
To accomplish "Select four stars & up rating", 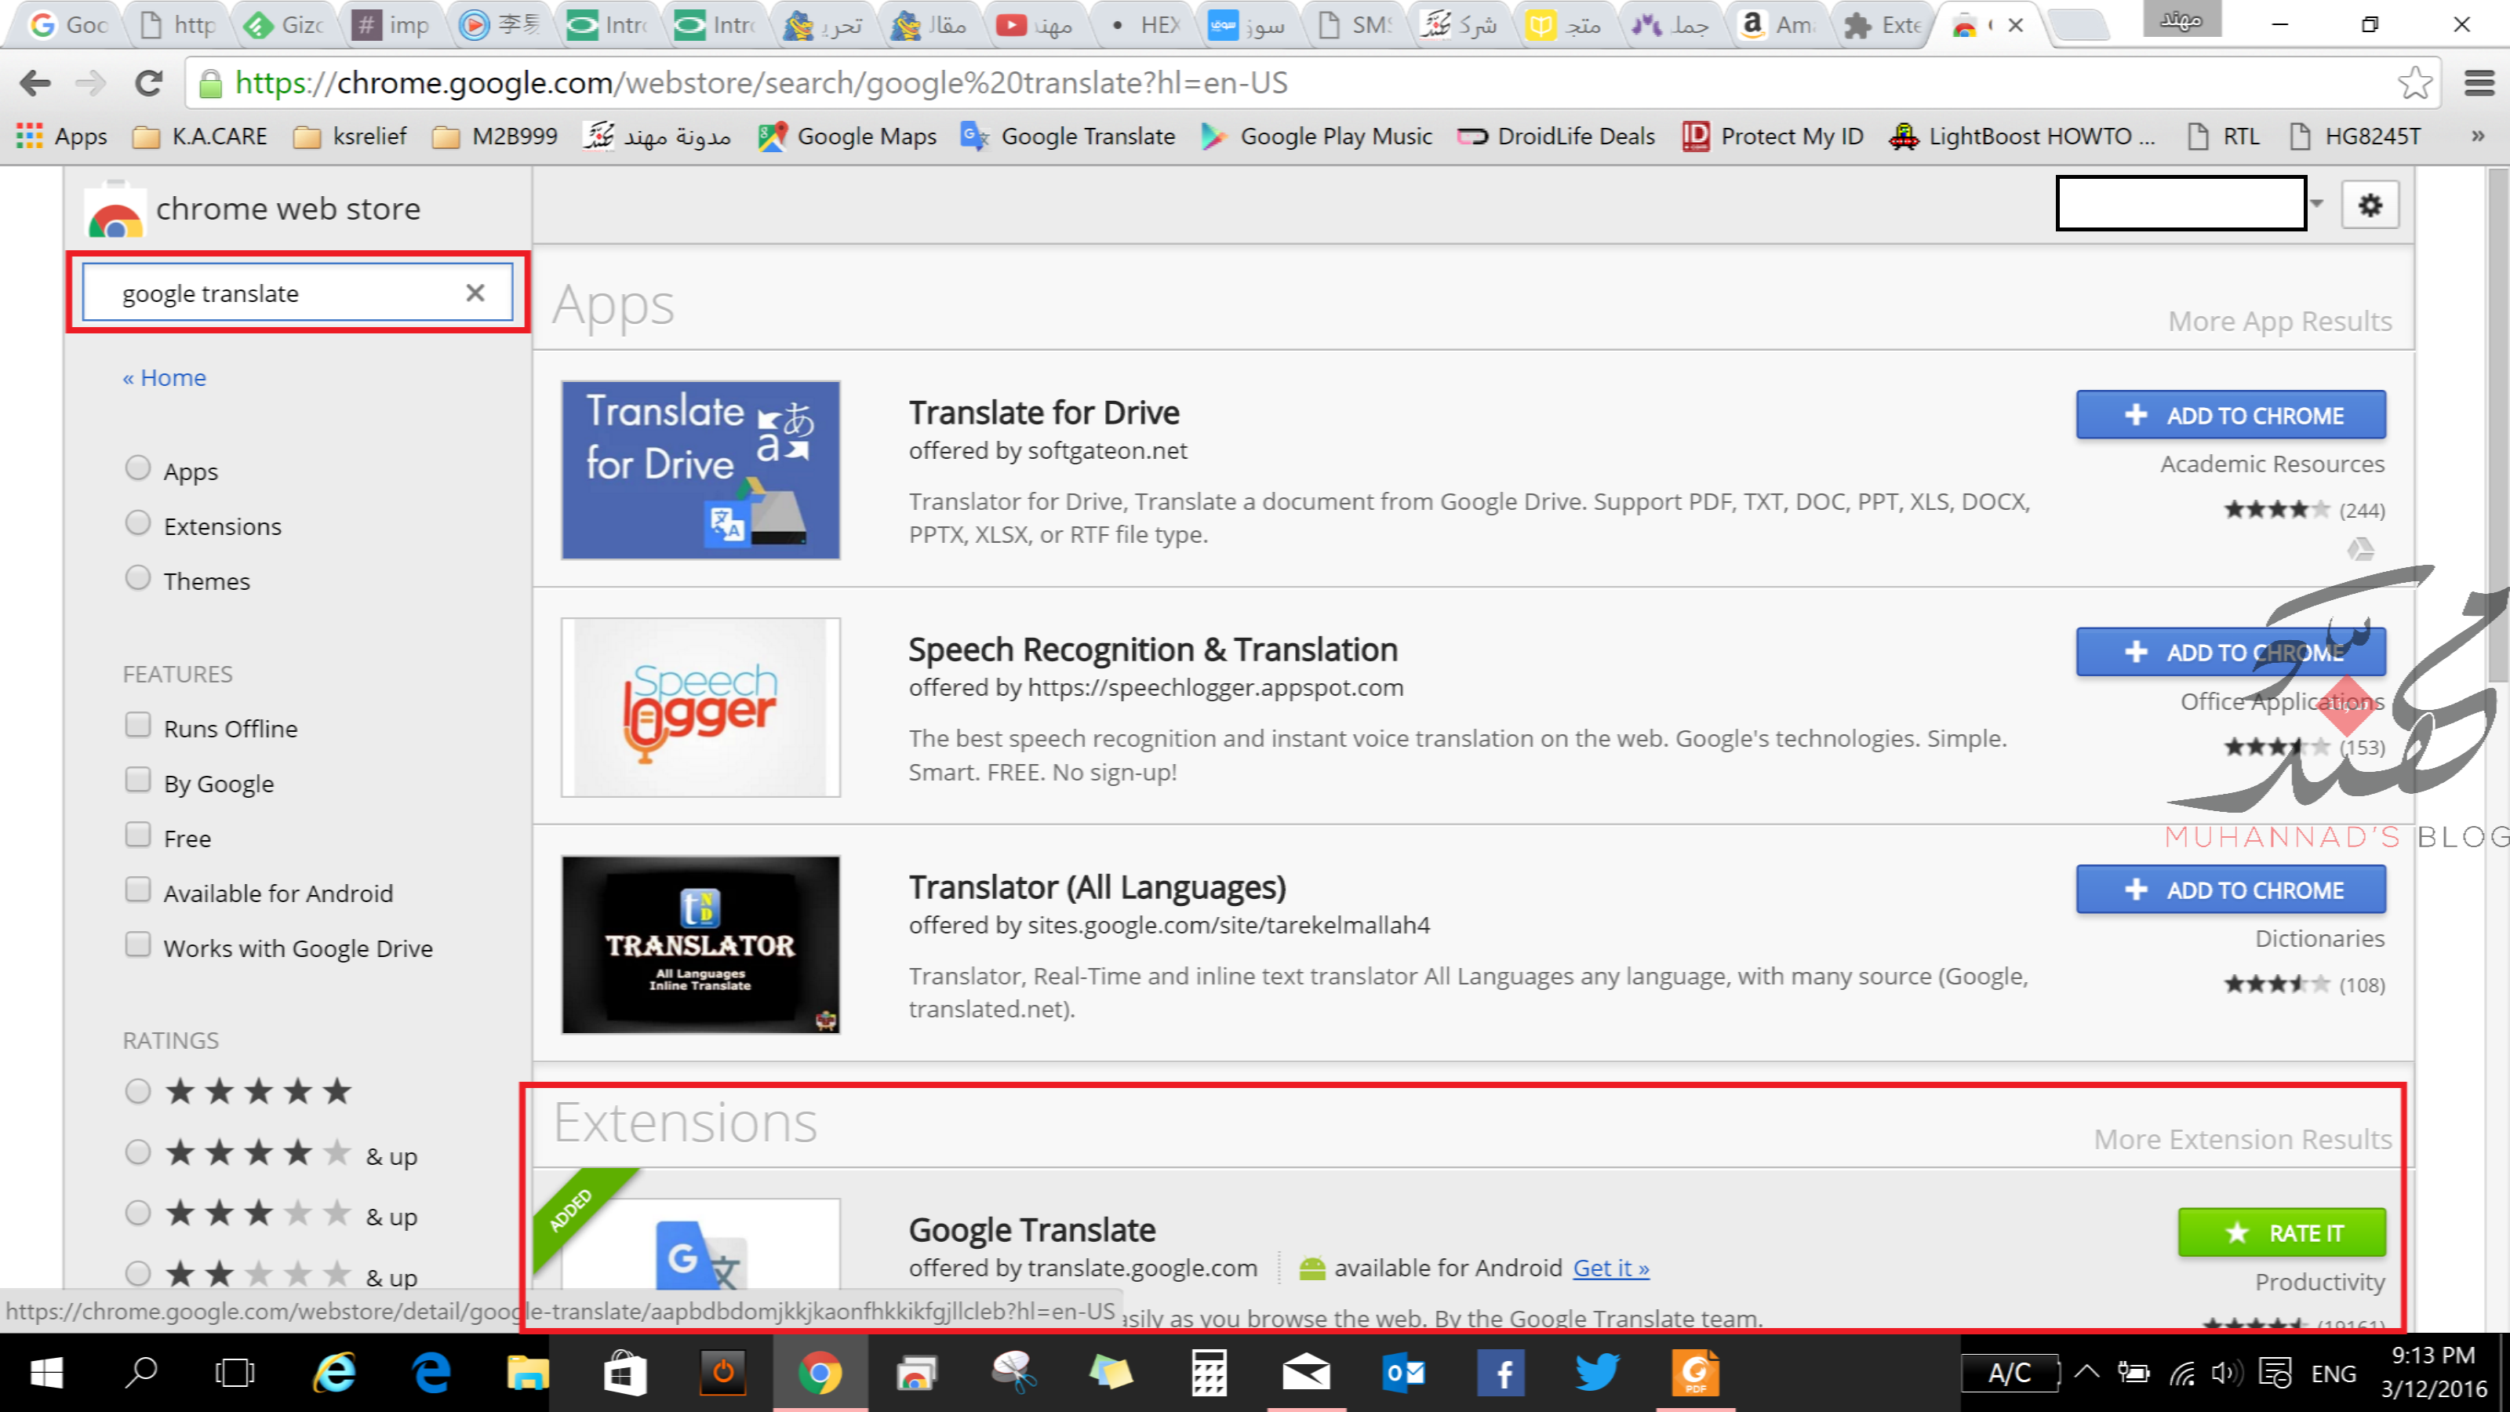I will point(138,1153).
